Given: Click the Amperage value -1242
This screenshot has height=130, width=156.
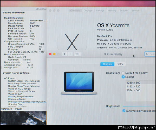Looking at the screenshot, I should point(30,65).
